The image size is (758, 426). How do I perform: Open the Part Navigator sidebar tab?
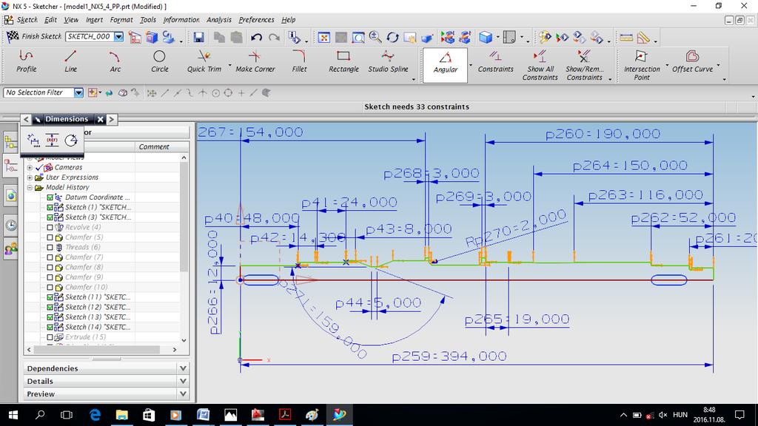[x=10, y=166]
